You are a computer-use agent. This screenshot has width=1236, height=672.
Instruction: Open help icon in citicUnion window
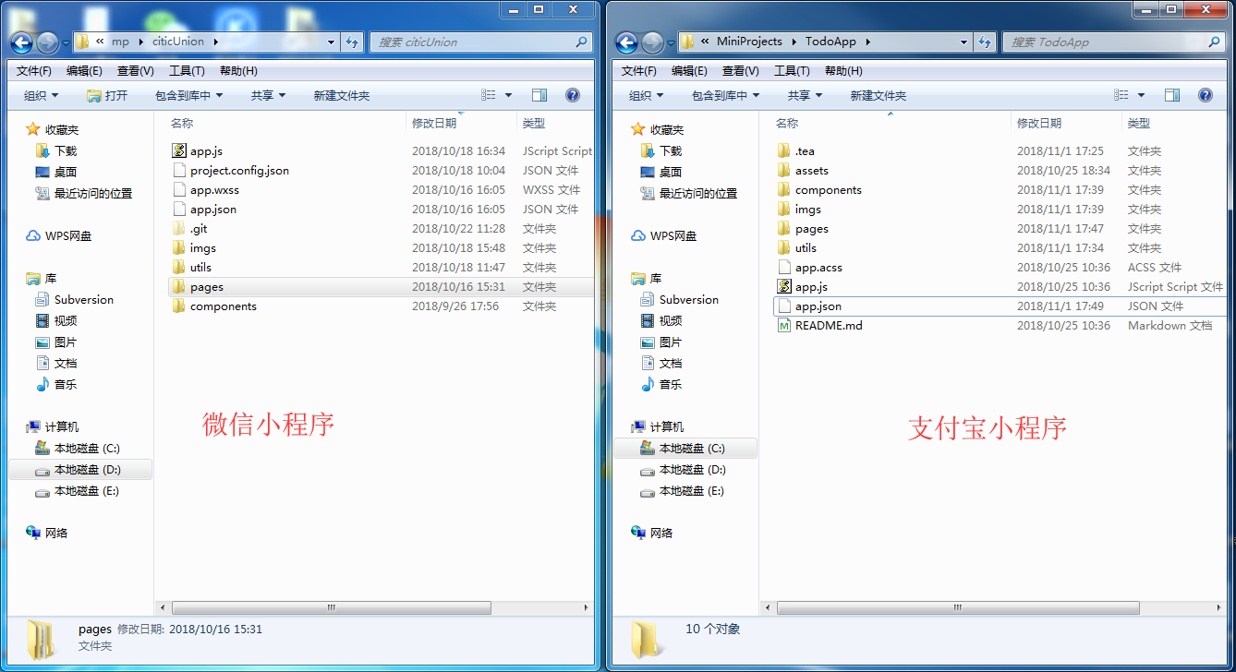(572, 95)
